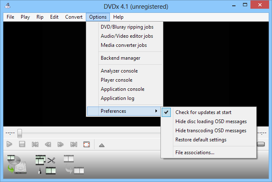The height and width of the screenshot is (182, 272).
Task: Open the media converter filmstrip icon
Action: click(74, 164)
